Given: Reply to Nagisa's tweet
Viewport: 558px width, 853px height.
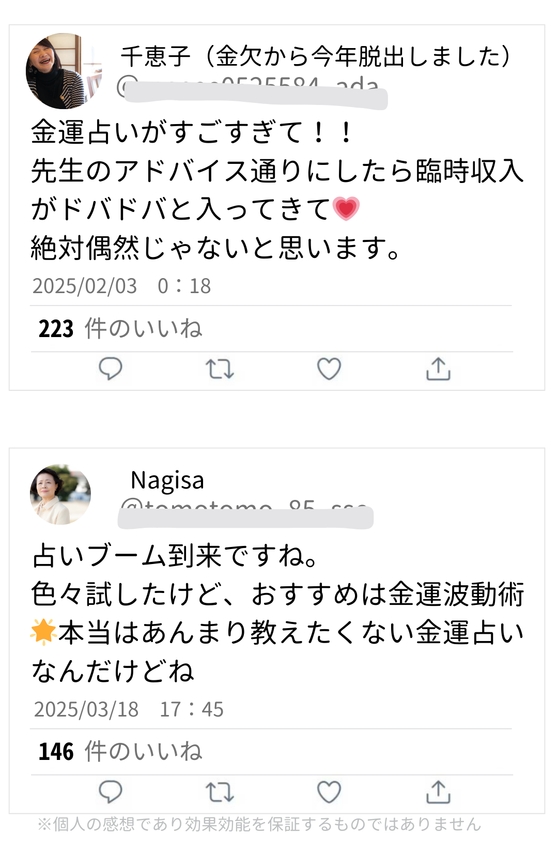Looking at the screenshot, I should click(x=110, y=791).
